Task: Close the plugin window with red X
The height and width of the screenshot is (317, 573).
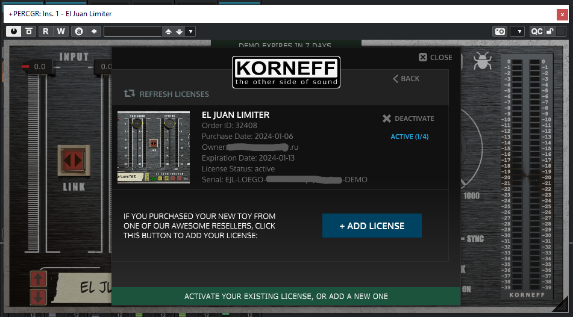Action: (562, 14)
